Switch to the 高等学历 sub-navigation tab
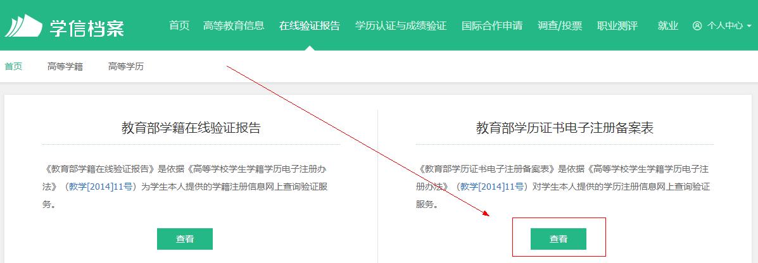The height and width of the screenshot is (263, 758). tap(125, 66)
